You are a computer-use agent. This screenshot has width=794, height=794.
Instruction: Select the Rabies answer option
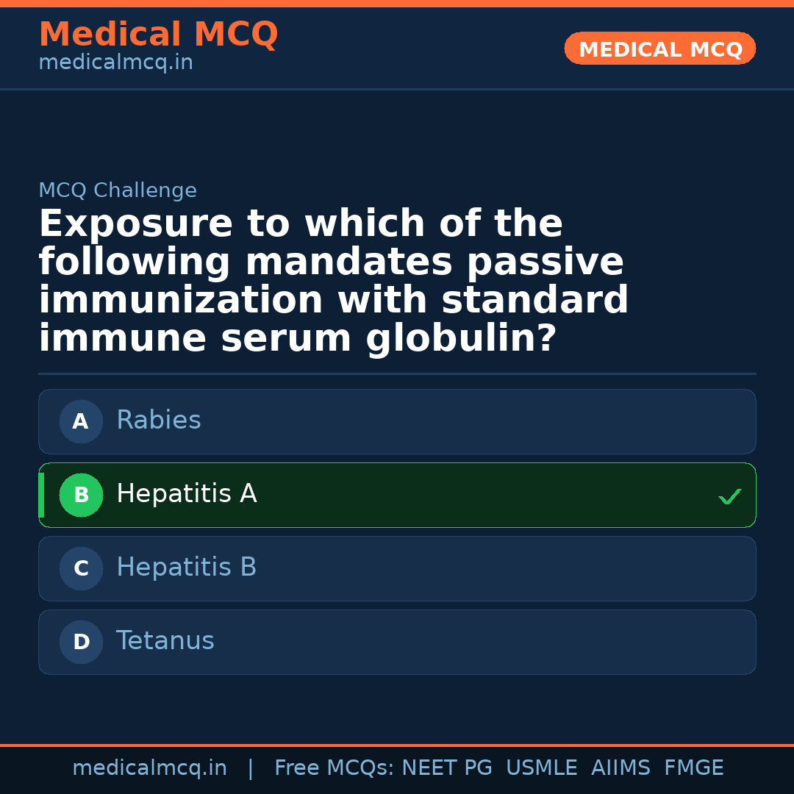(397, 422)
